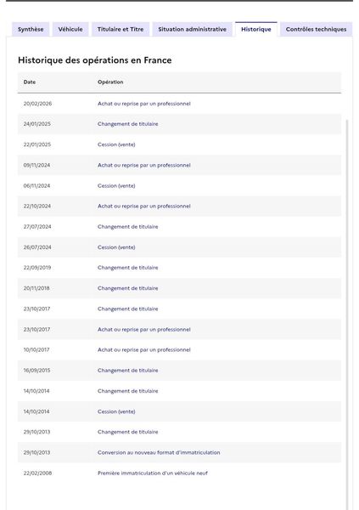Select the 09/11/2024 Achat ou reprise row
Viewport: 359px width, 510px height.
(179, 165)
